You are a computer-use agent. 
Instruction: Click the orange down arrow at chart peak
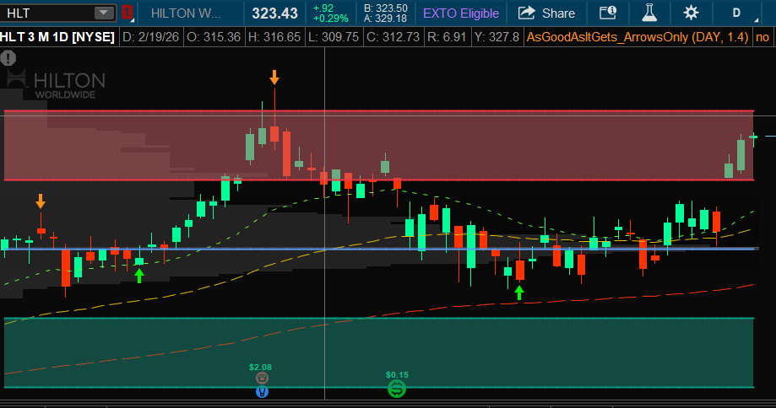pos(274,78)
